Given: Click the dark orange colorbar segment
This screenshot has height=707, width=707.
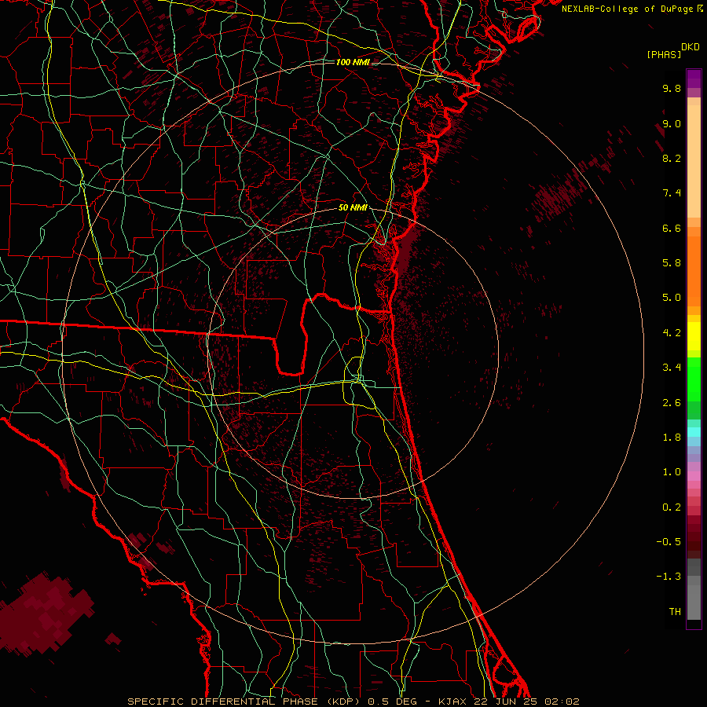Looking at the screenshot, I should click(694, 272).
